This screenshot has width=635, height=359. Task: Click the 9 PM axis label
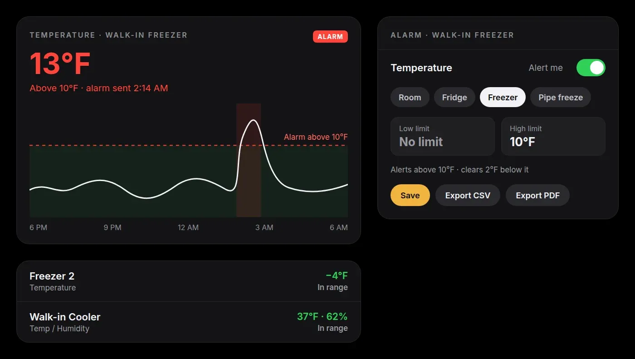(x=112, y=227)
